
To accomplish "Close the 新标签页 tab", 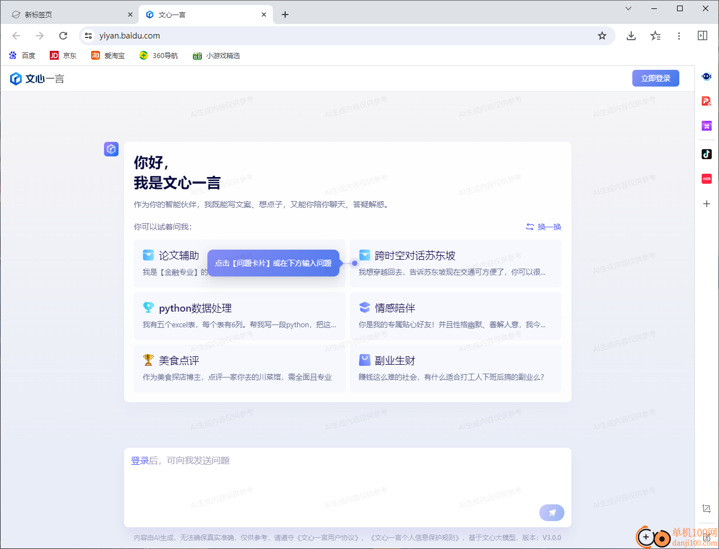I will (130, 15).
